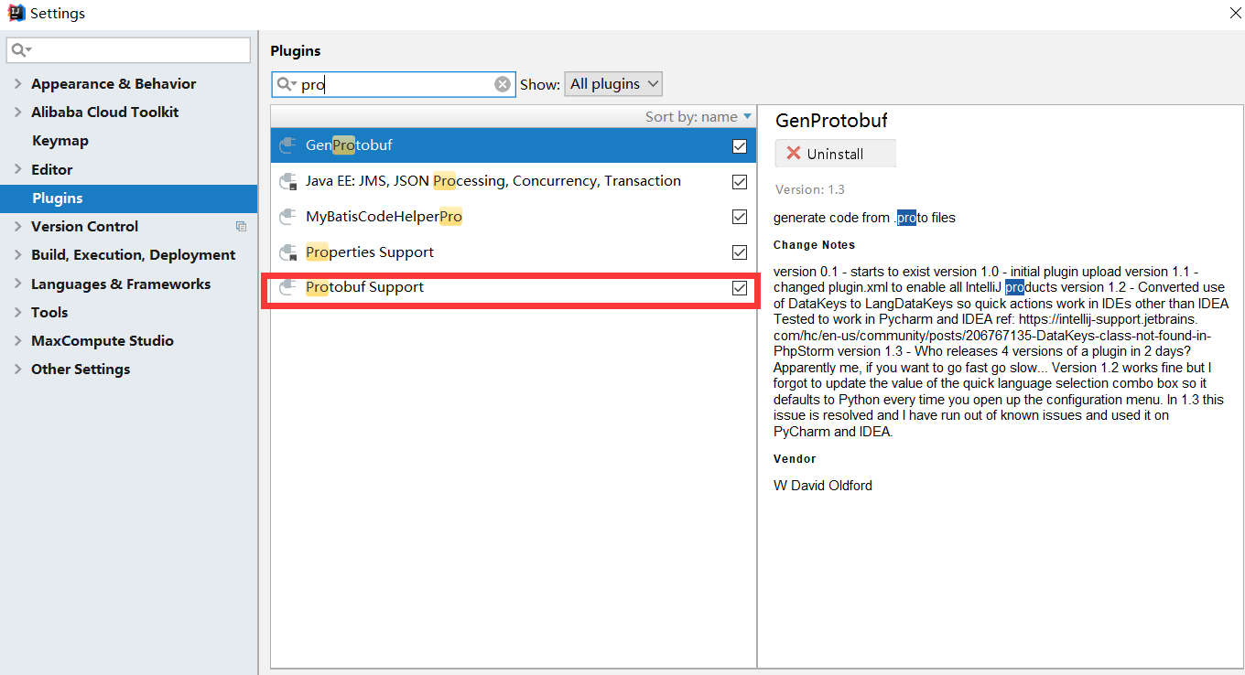1245x675 pixels.
Task: Click the Change Notes heading
Action: tap(814, 245)
